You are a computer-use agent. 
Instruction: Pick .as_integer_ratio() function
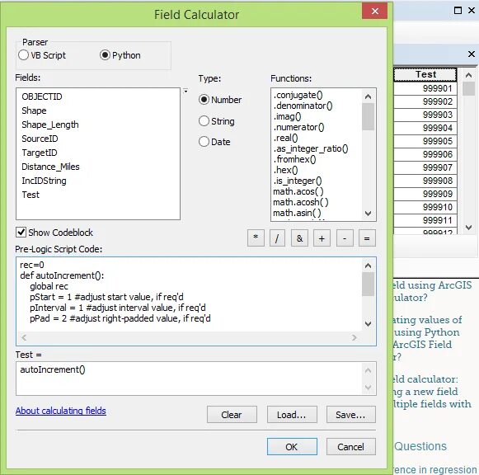coord(311,148)
